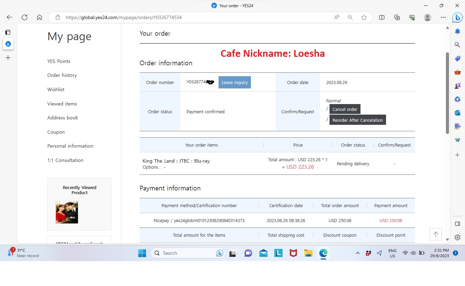This screenshot has height=286, width=465.
Task: Click Reorder After Cancelation button
Action: [x=357, y=120]
